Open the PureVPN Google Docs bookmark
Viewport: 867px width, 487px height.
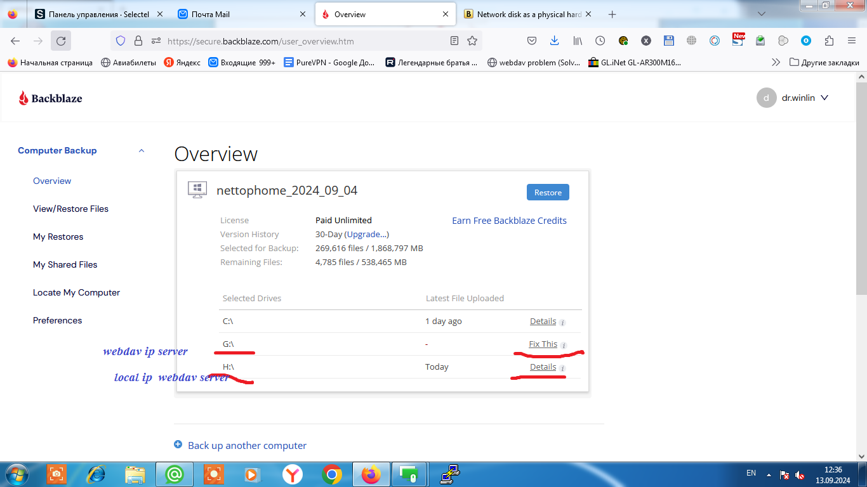[x=329, y=62]
